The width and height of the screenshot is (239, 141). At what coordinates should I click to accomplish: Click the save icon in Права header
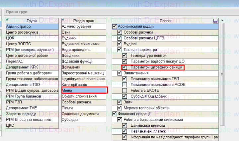(x=215, y=21)
